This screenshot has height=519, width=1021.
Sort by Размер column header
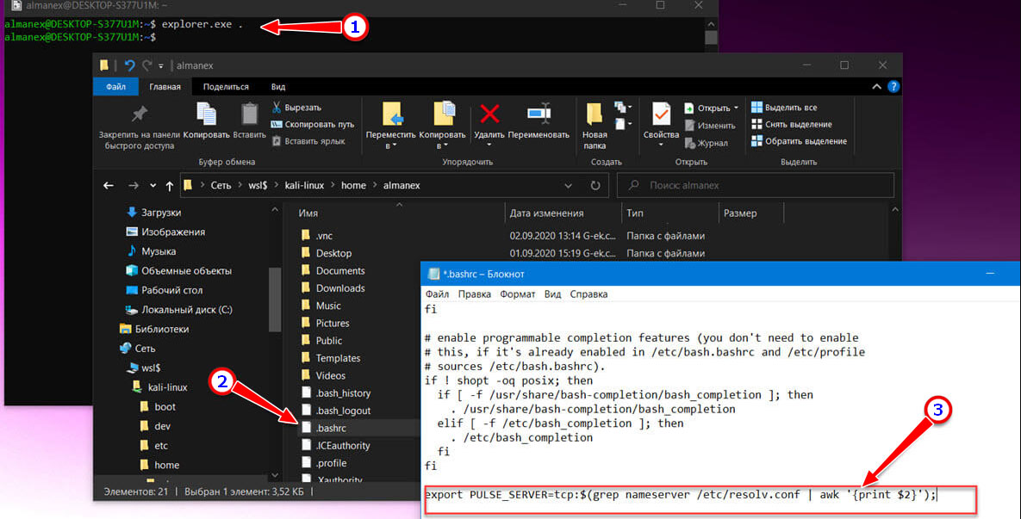[750, 213]
